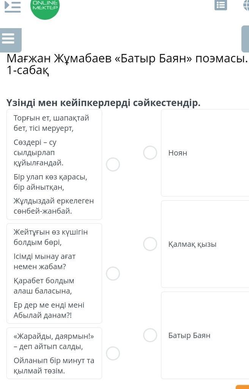Click the list view icon in header
This screenshot has width=249, height=389.
pyautogui.click(x=221, y=5)
